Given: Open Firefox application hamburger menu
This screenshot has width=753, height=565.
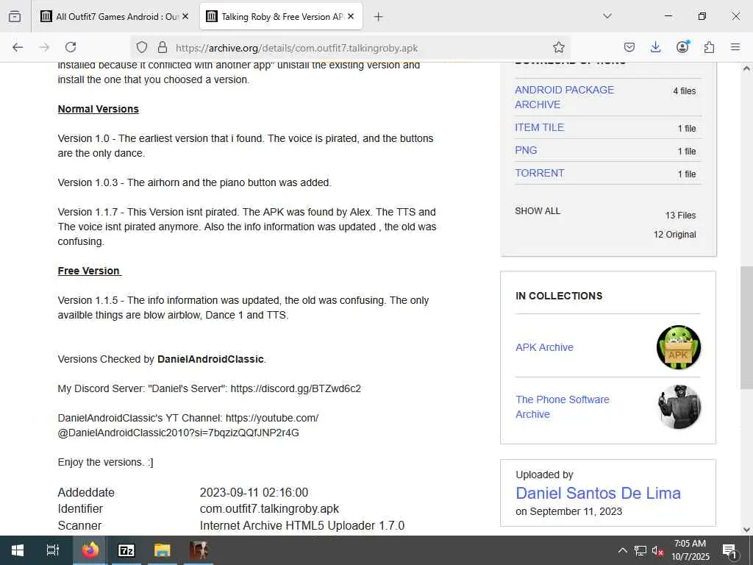Looking at the screenshot, I should point(735,47).
